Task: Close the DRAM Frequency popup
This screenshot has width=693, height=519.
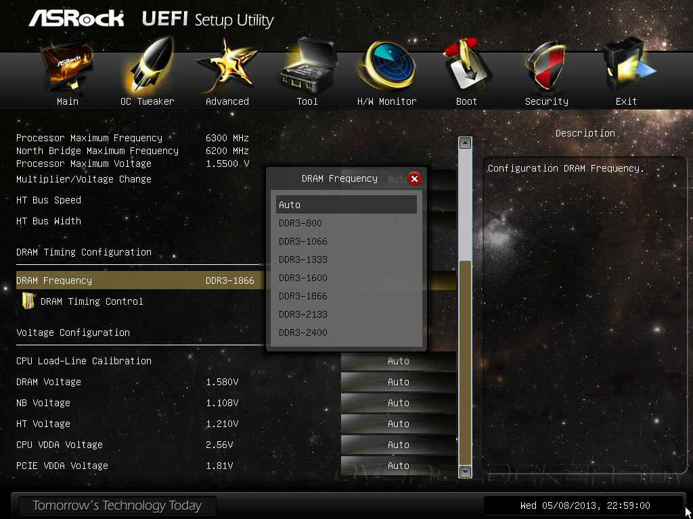Action: 414,178
